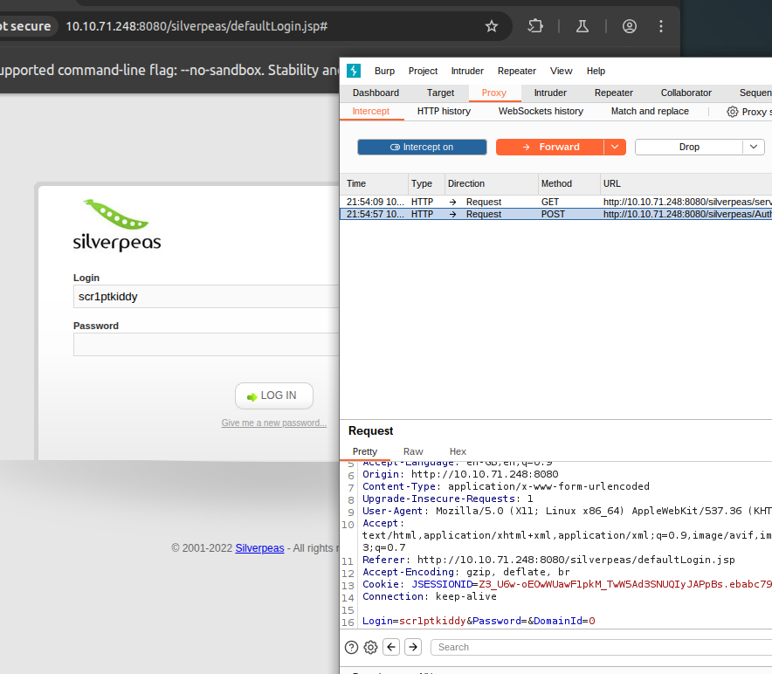Viewport: 772px width, 674px height.
Task: Click the Referer header line
Action: (548, 560)
